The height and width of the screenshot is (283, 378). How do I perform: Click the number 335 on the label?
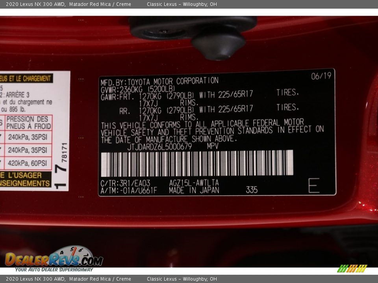tap(252, 190)
